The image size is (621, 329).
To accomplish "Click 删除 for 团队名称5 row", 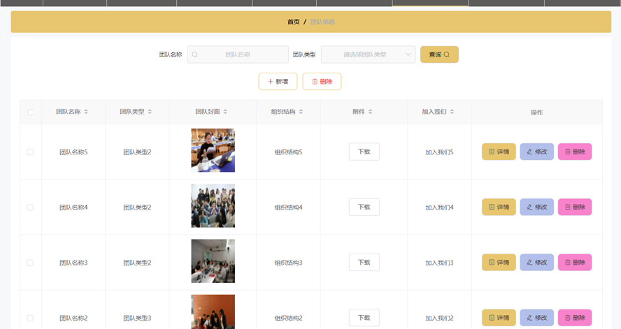I will coord(575,152).
